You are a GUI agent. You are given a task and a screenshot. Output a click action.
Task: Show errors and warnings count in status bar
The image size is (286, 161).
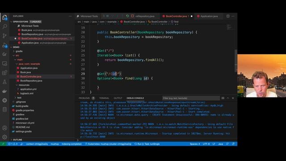pyautogui.click(x=13, y=144)
